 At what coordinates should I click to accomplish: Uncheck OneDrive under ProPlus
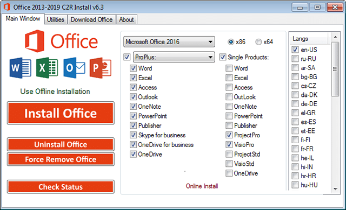133,154
